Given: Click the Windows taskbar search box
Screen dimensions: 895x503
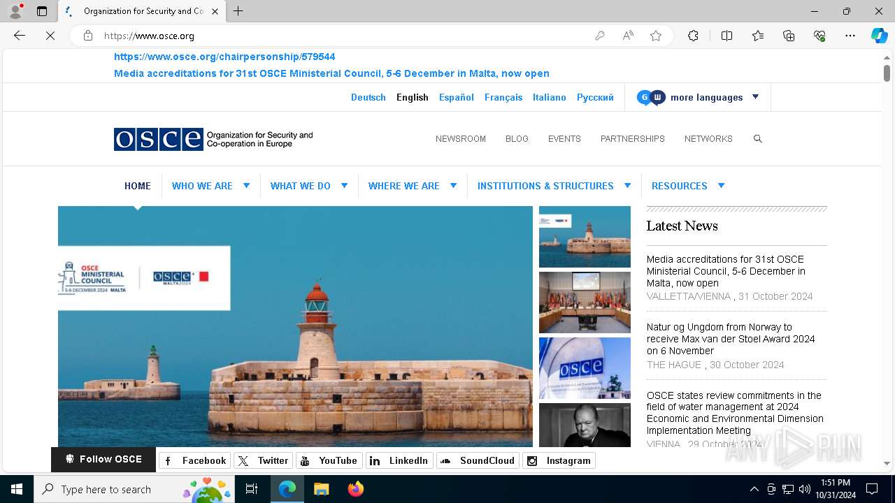Looking at the screenshot, I should click(136, 489).
